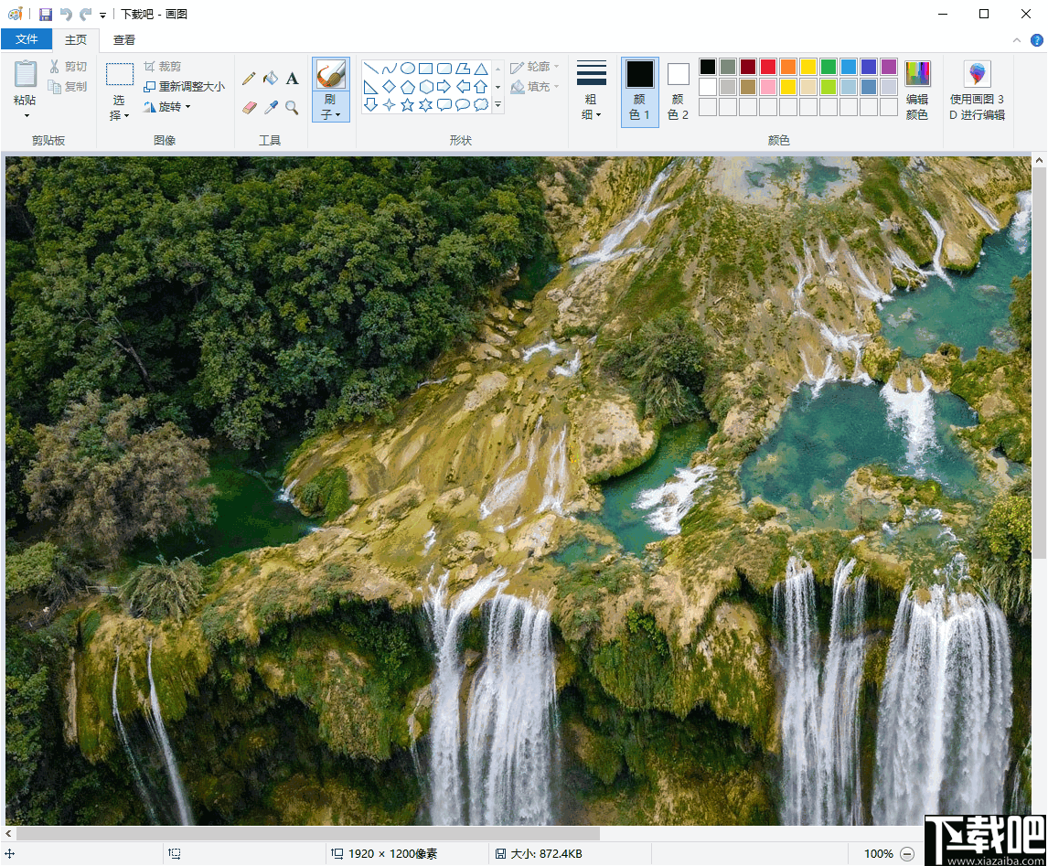This screenshot has height=866, width=1048.
Task: Click the 100% zoom level text
Action: 878,854
